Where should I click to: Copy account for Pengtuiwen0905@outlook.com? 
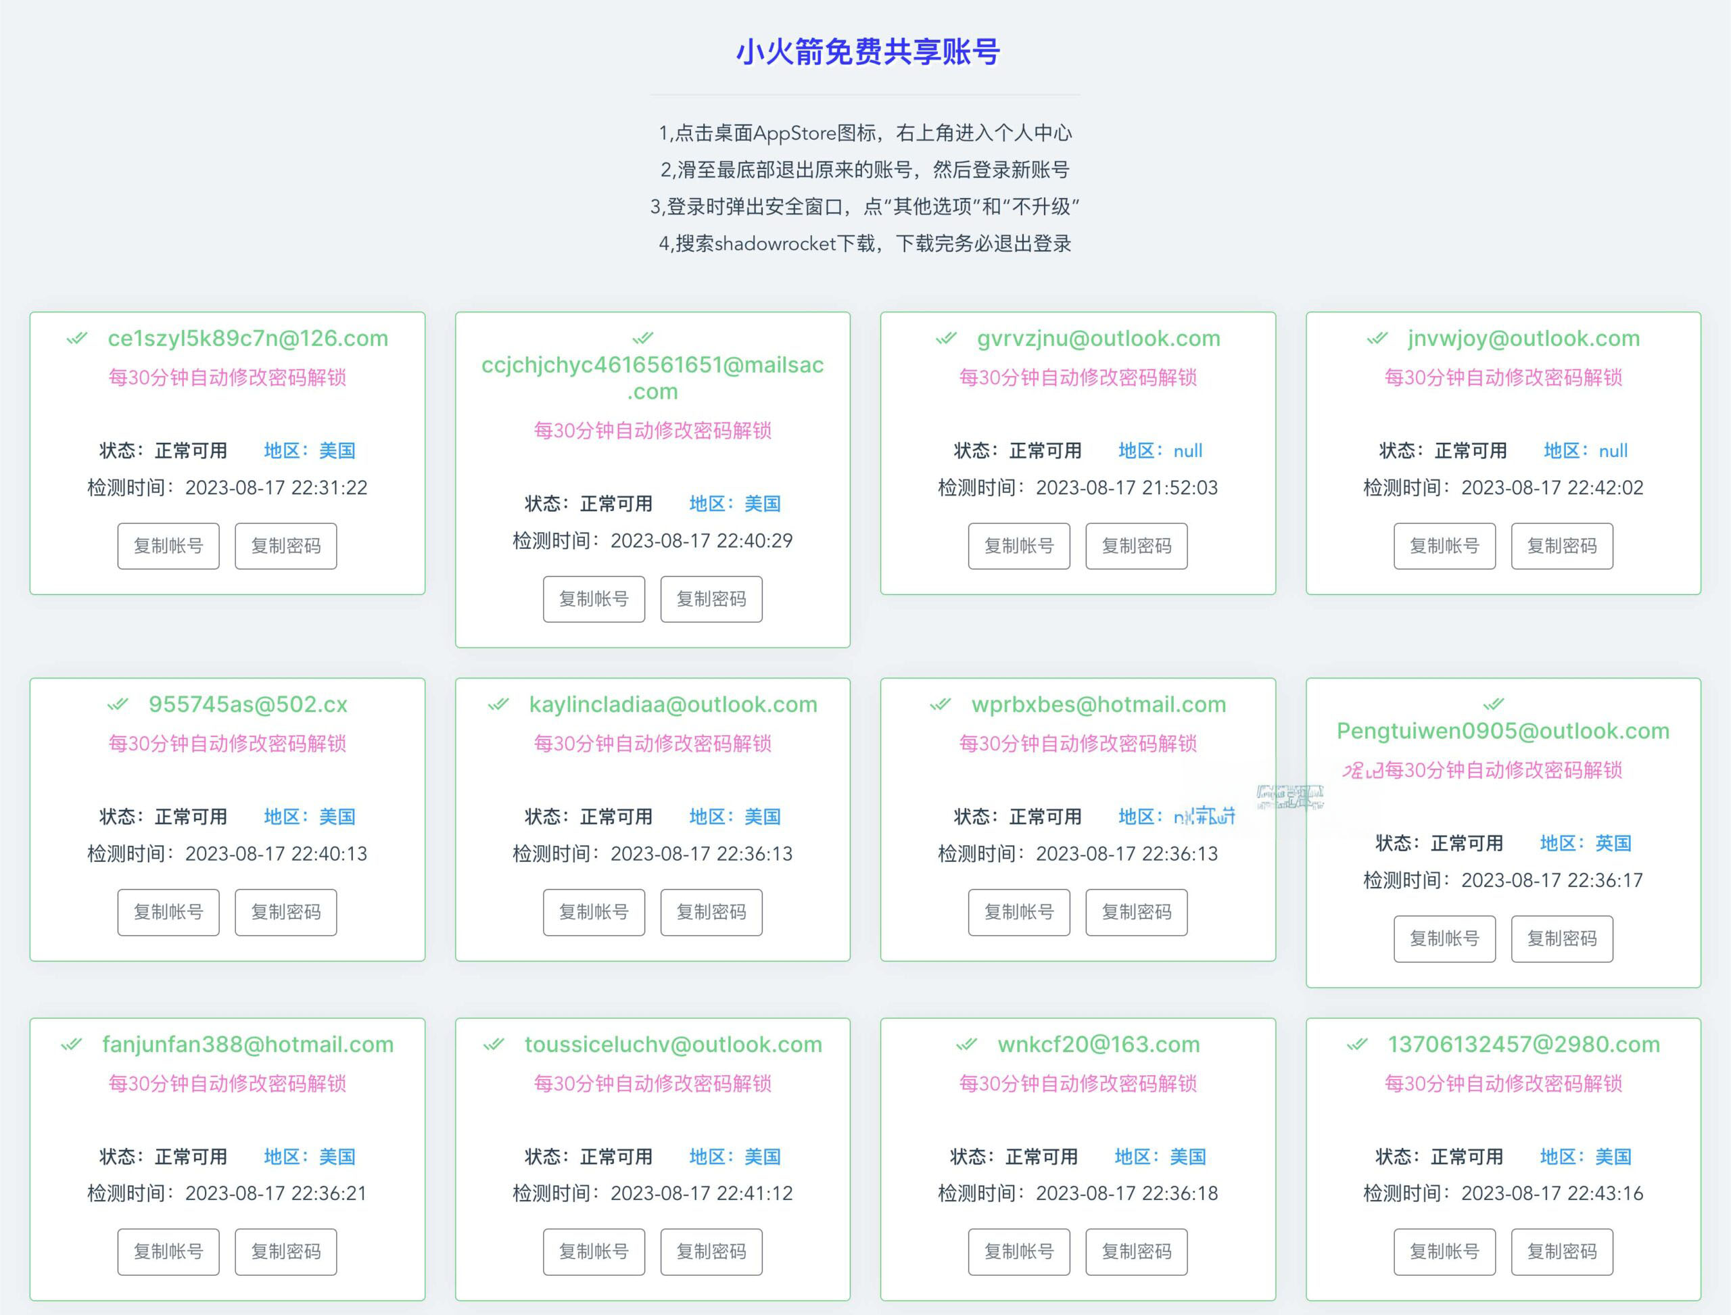pos(1444,939)
